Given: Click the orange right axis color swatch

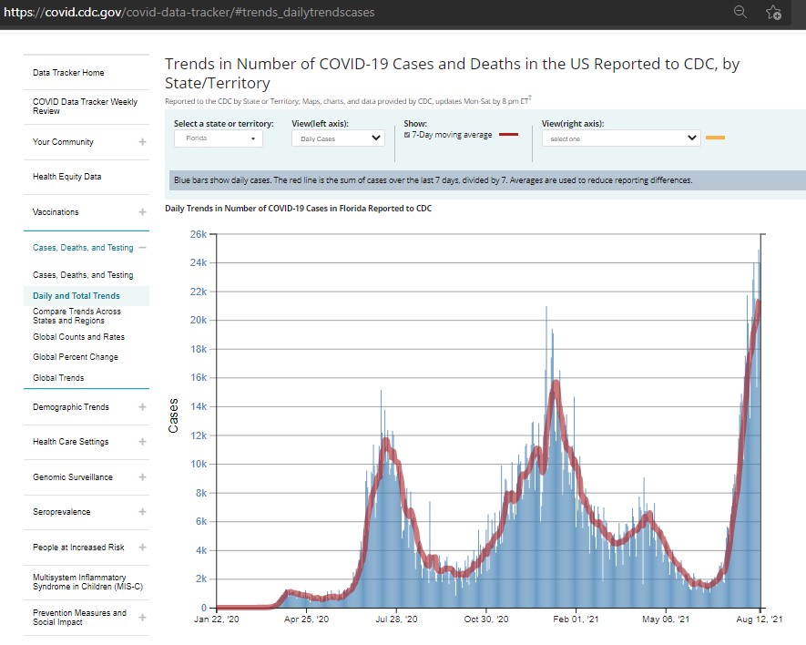Looking at the screenshot, I should (x=715, y=138).
